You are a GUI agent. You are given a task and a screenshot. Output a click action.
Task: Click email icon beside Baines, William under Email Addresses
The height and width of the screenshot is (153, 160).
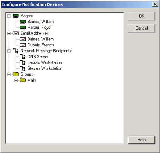point(23,39)
